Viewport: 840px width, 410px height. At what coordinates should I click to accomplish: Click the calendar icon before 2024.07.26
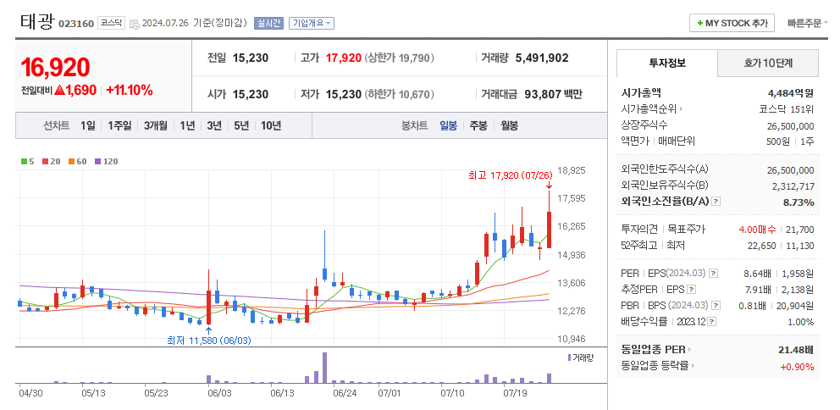(135, 24)
